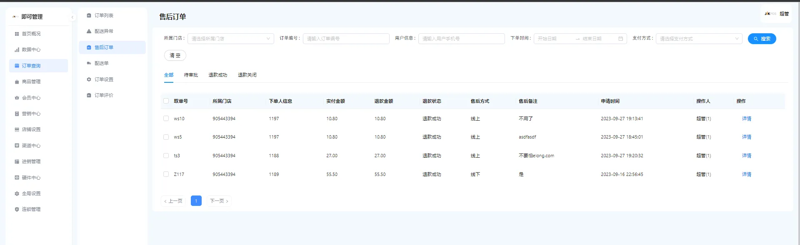
Task: Click the 搜索 search button
Action: [762, 39]
